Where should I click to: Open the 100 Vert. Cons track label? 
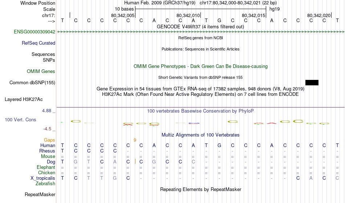point(20,119)
